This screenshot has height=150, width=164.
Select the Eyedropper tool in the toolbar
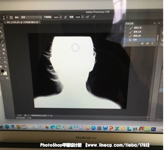(x=2, y=36)
